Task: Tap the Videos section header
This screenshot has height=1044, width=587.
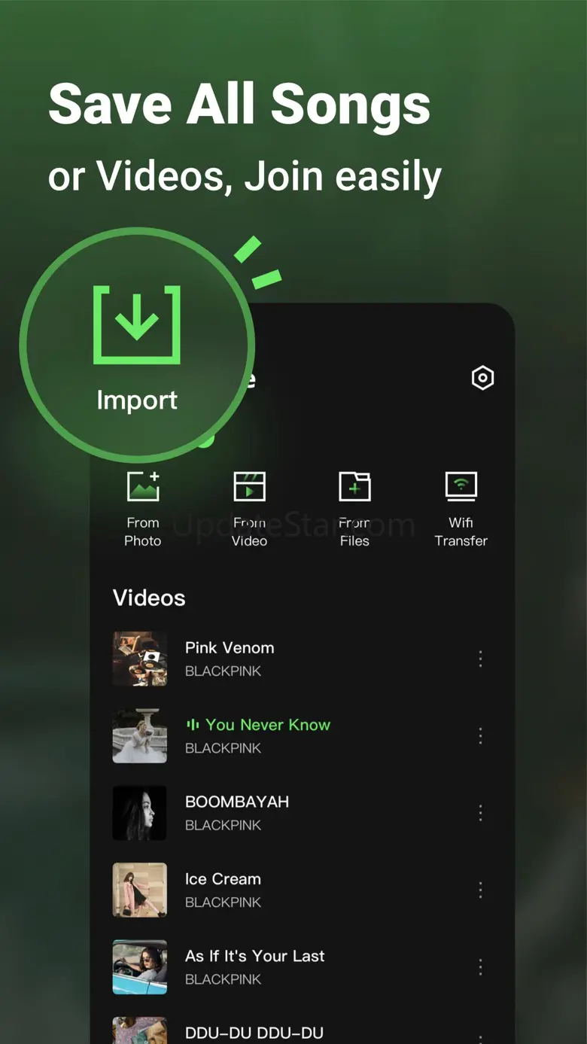Action: [x=149, y=598]
